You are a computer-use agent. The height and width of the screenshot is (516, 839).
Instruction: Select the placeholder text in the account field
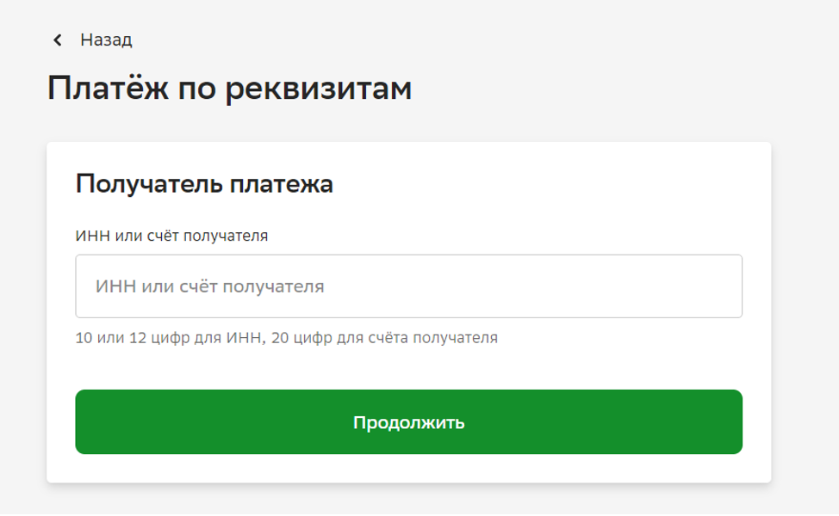(x=209, y=286)
